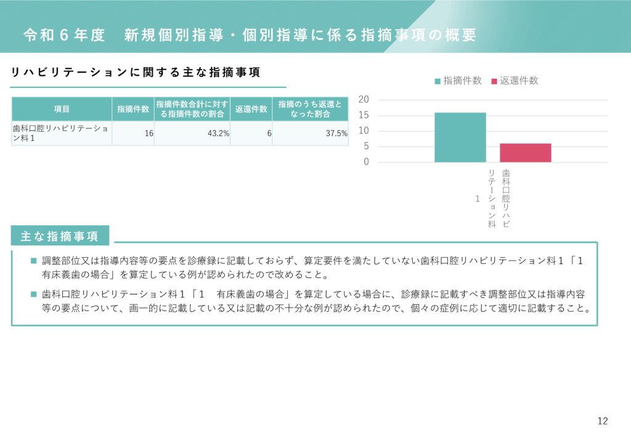Select the row label 歯科口腔リハビリテーション料1 in table
631x436 pixels.
[x=61, y=133]
